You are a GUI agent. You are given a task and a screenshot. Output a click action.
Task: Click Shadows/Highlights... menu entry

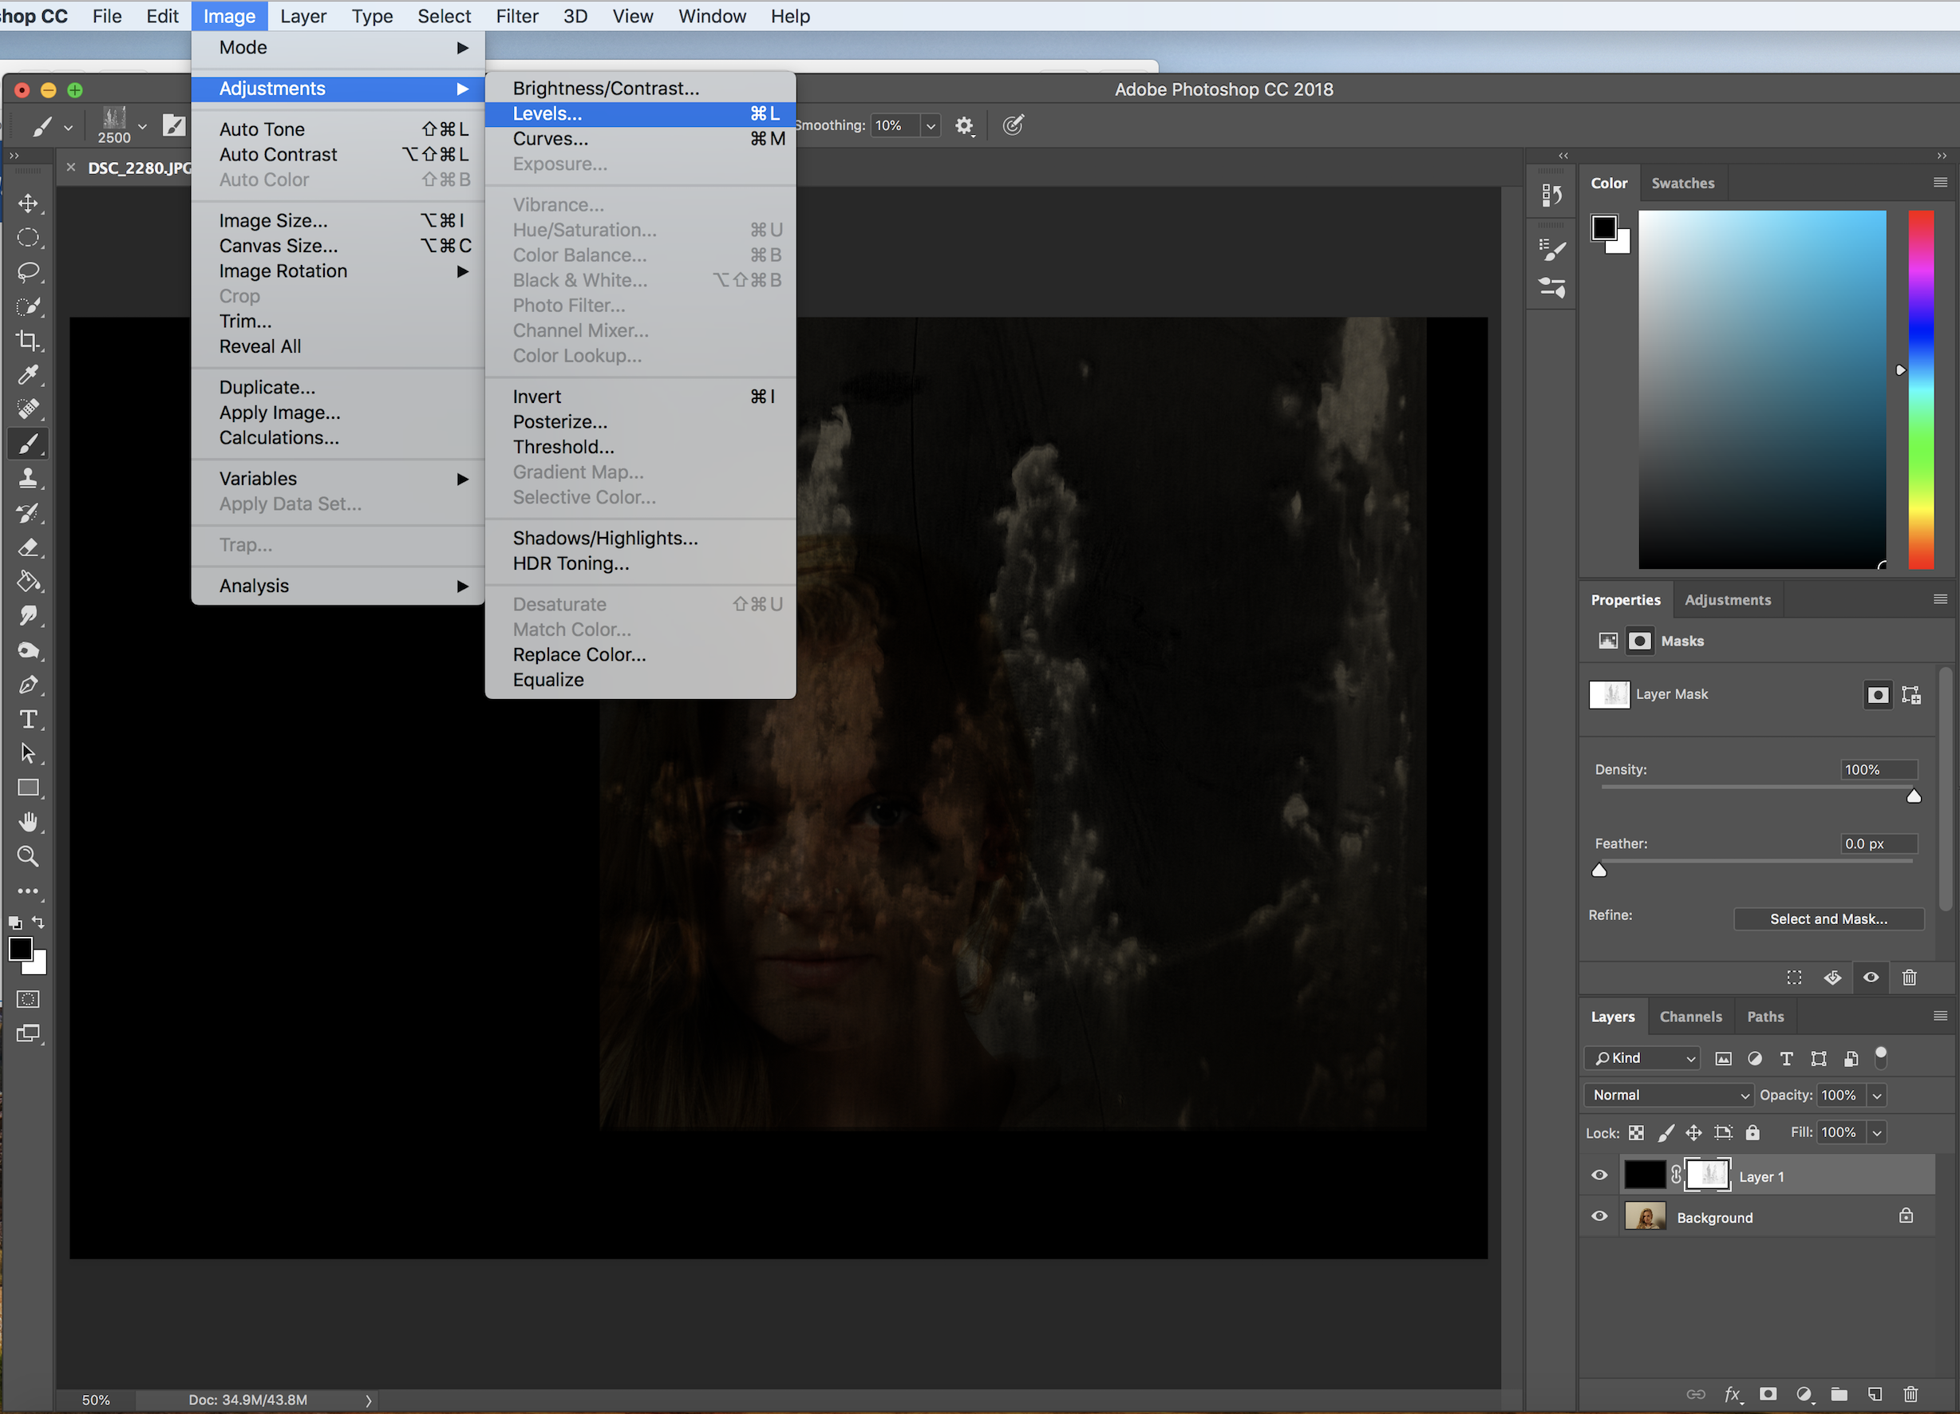[605, 539]
